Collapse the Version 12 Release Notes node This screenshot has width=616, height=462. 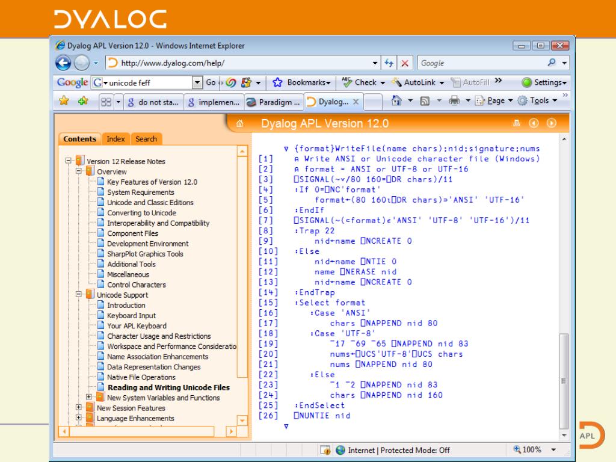point(69,161)
